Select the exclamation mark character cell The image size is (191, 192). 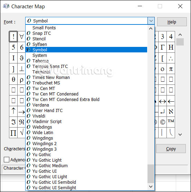pyautogui.click(x=13, y=37)
